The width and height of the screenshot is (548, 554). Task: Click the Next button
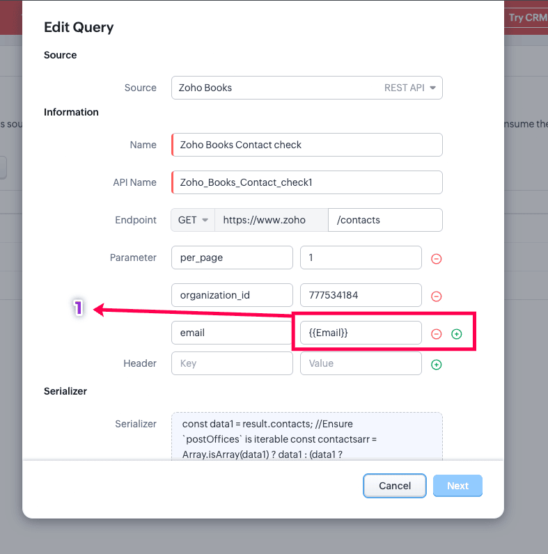point(457,486)
